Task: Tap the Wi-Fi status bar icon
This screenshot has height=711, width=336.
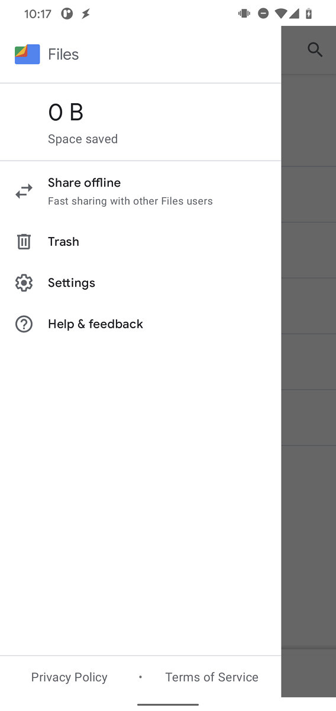Action: click(x=282, y=14)
